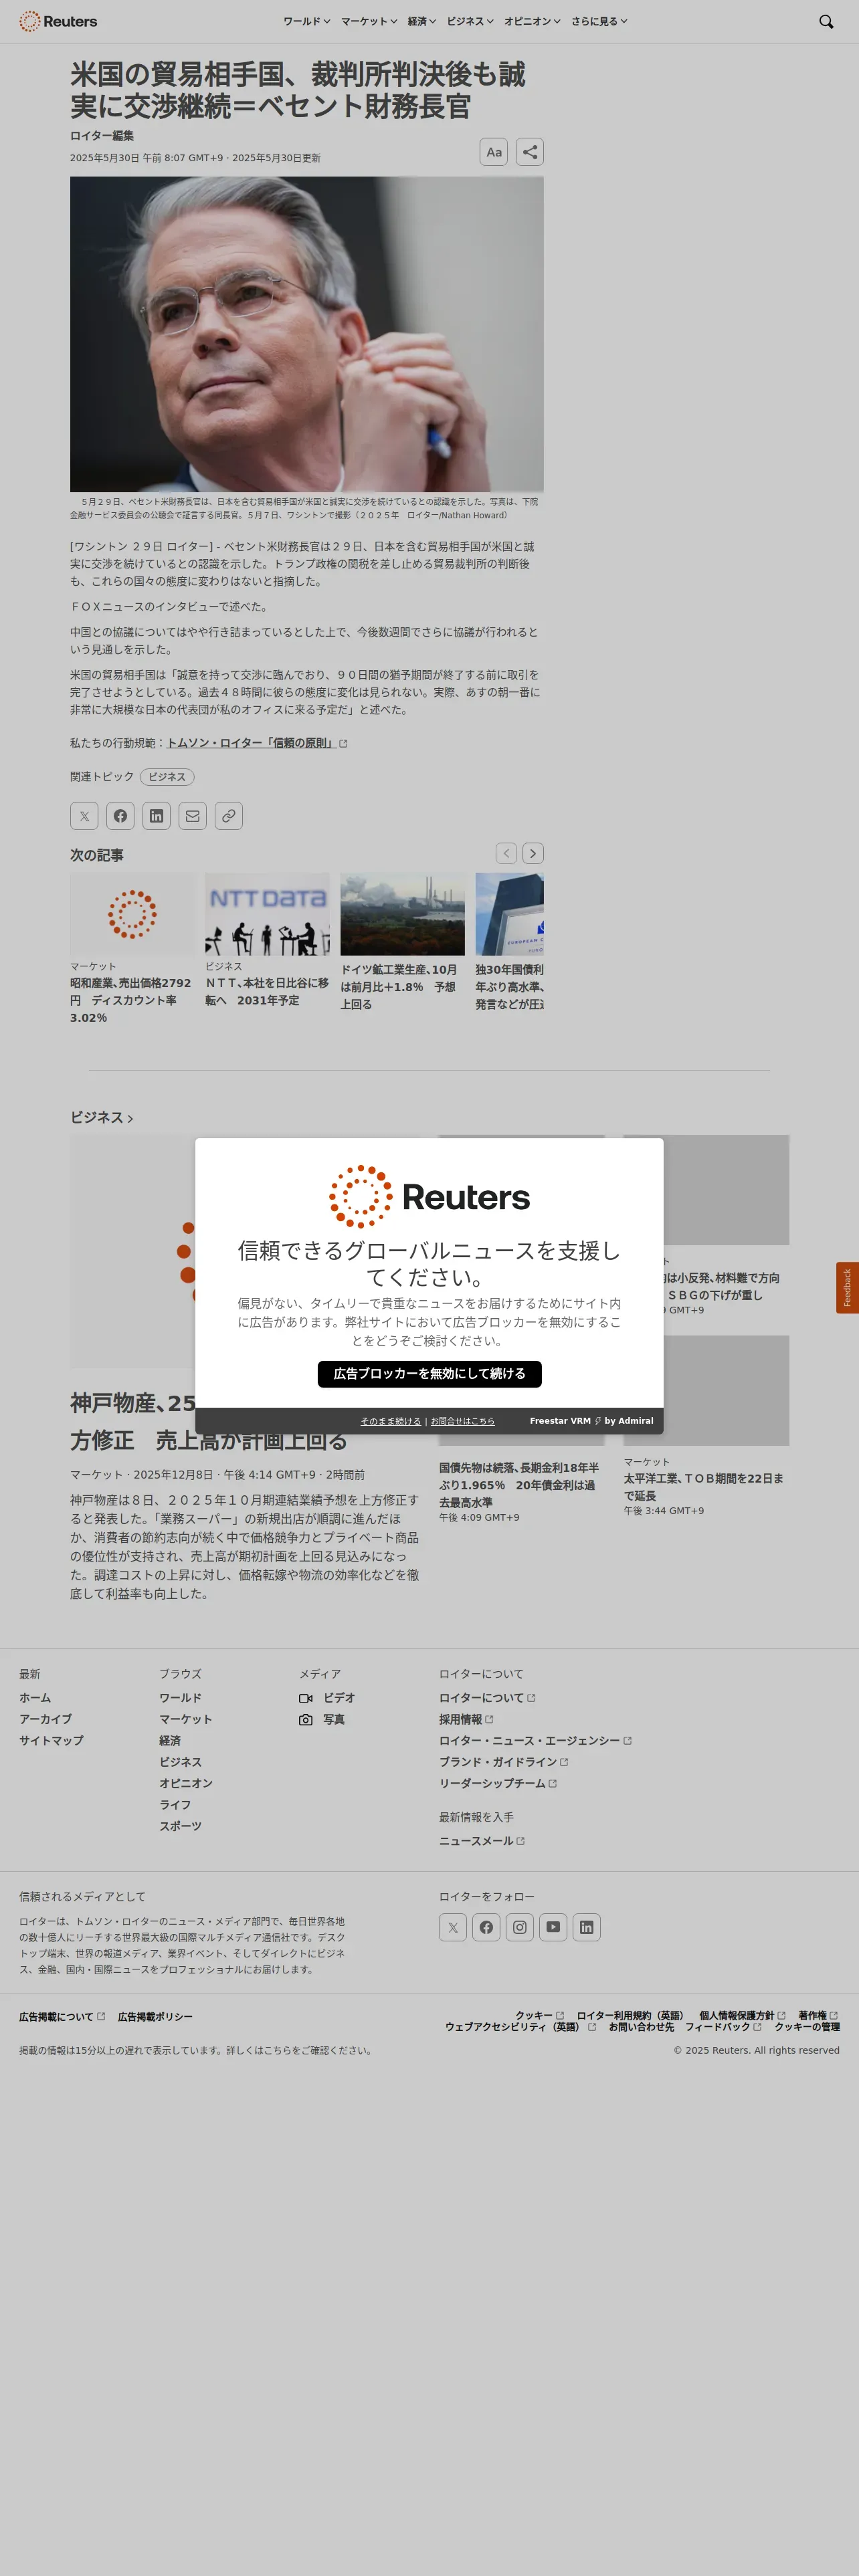Expand the ワールド menu dropdown
This screenshot has width=859, height=2576.
[x=307, y=21]
